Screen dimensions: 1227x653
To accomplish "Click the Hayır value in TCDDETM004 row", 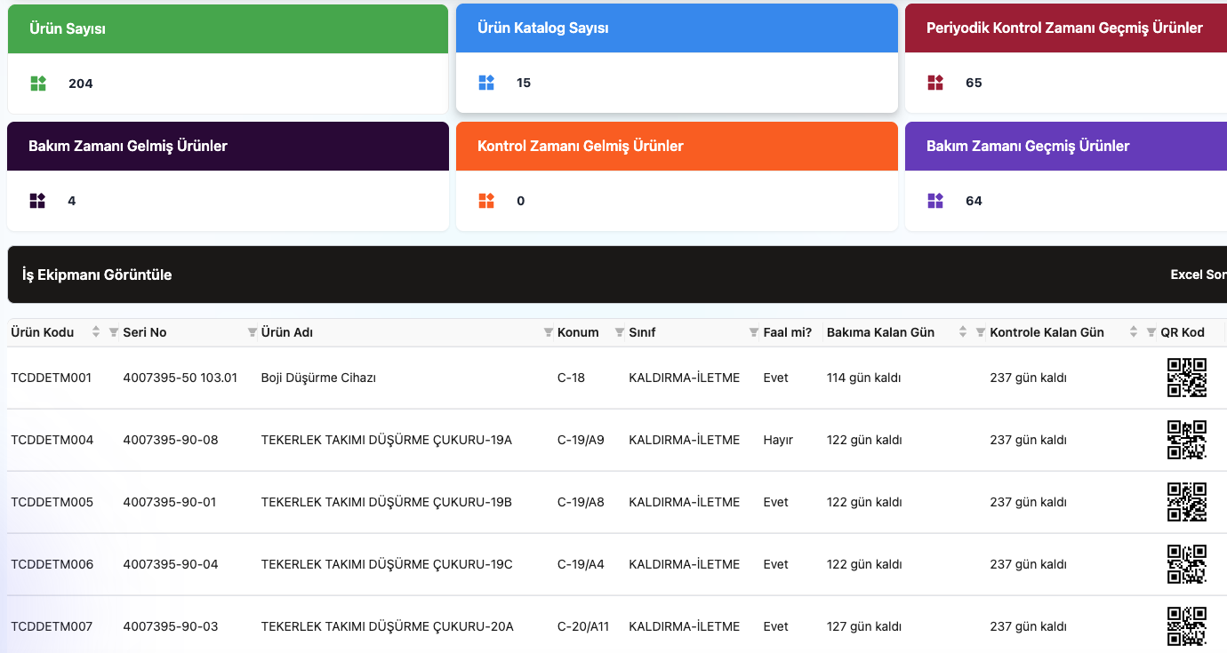I will 778,440.
